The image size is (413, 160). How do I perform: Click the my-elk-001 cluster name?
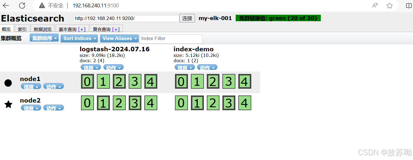[x=215, y=18]
